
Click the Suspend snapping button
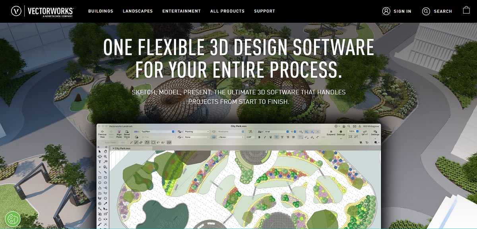click(x=331, y=133)
